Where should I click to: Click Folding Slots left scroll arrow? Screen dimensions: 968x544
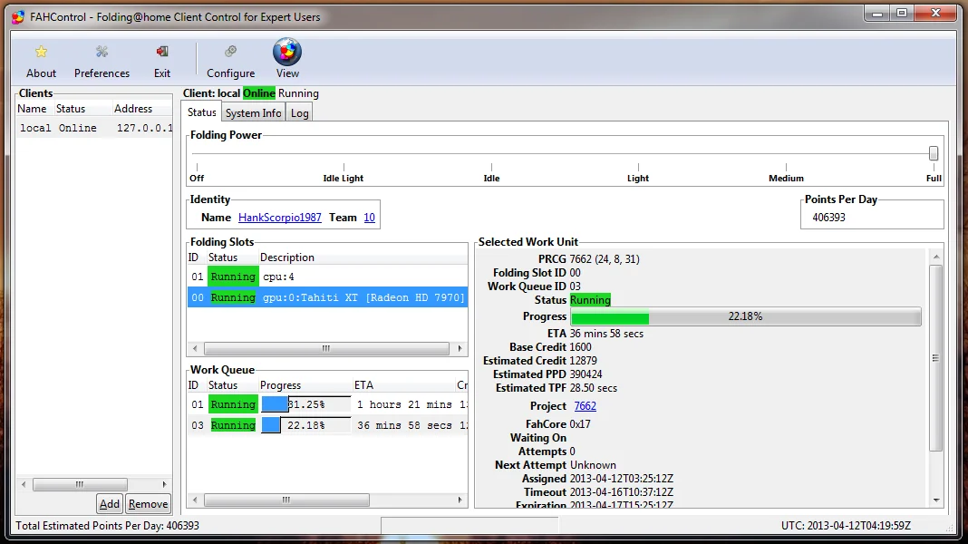[x=195, y=349]
